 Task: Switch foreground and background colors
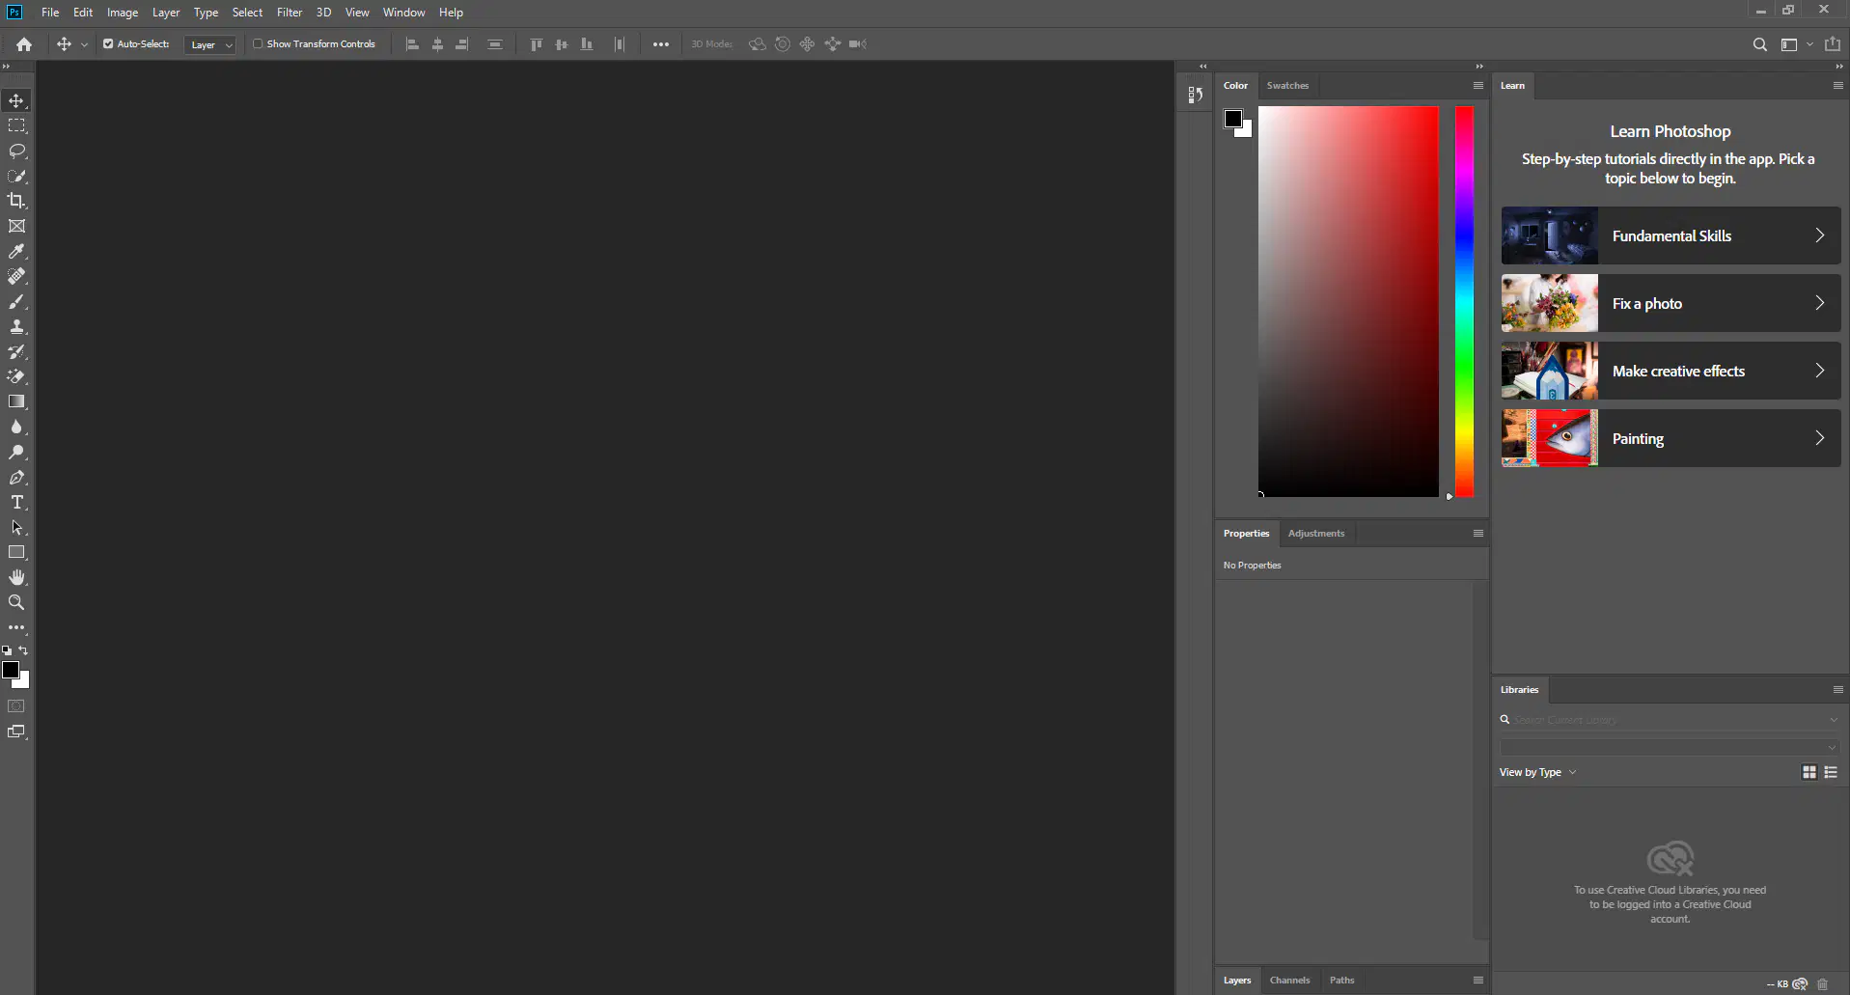(x=24, y=650)
